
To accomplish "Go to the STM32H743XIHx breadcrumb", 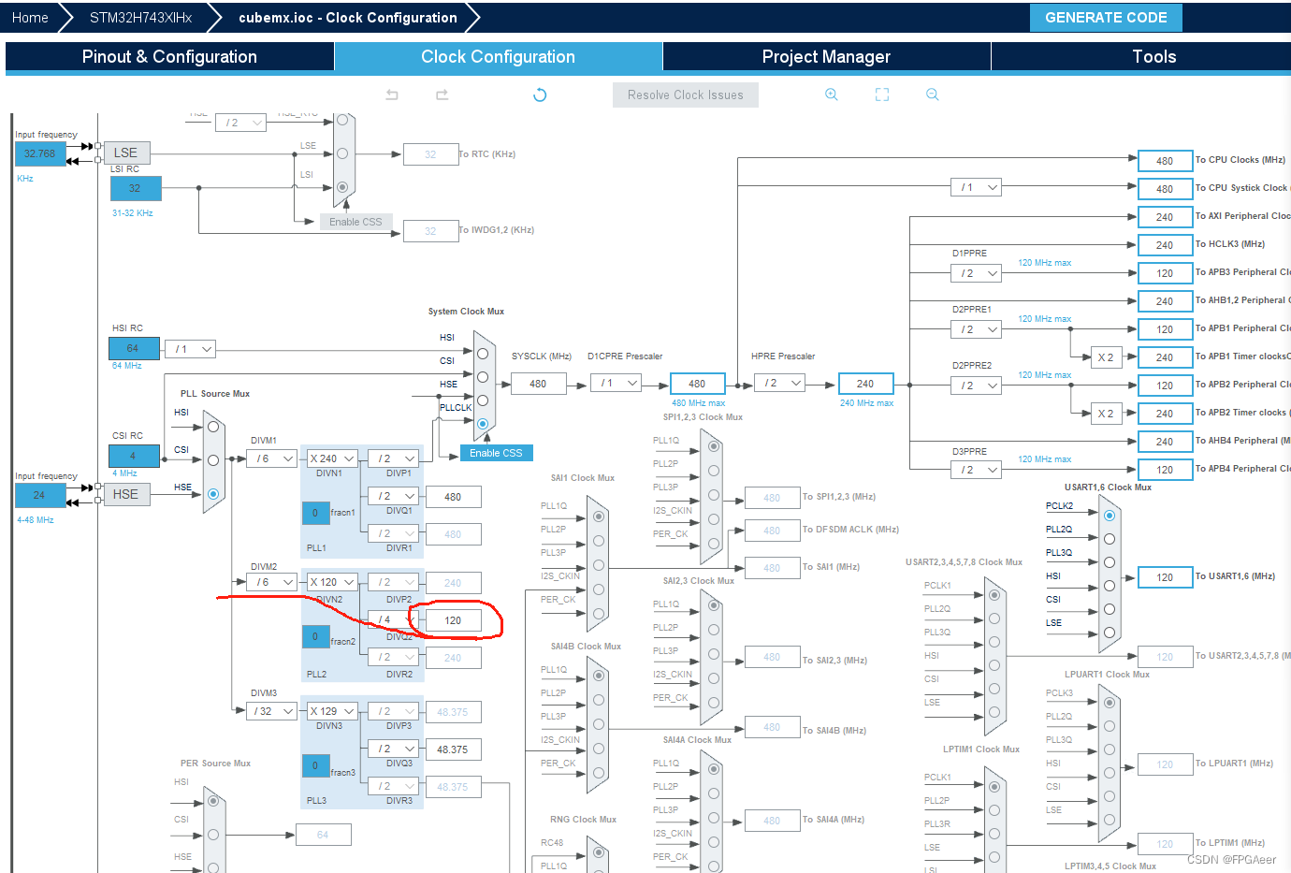I will click(140, 18).
